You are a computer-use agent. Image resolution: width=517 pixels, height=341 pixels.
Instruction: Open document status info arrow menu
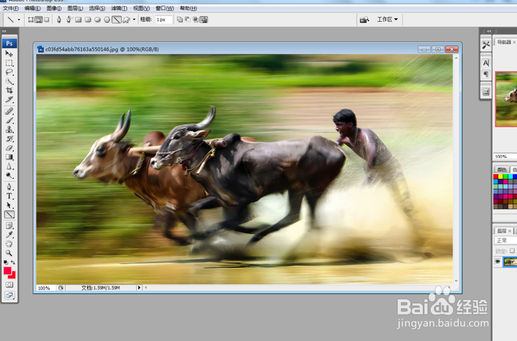pos(139,288)
